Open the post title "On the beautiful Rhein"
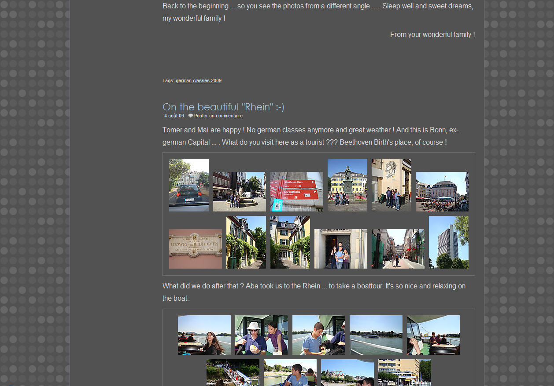 (223, 107)
